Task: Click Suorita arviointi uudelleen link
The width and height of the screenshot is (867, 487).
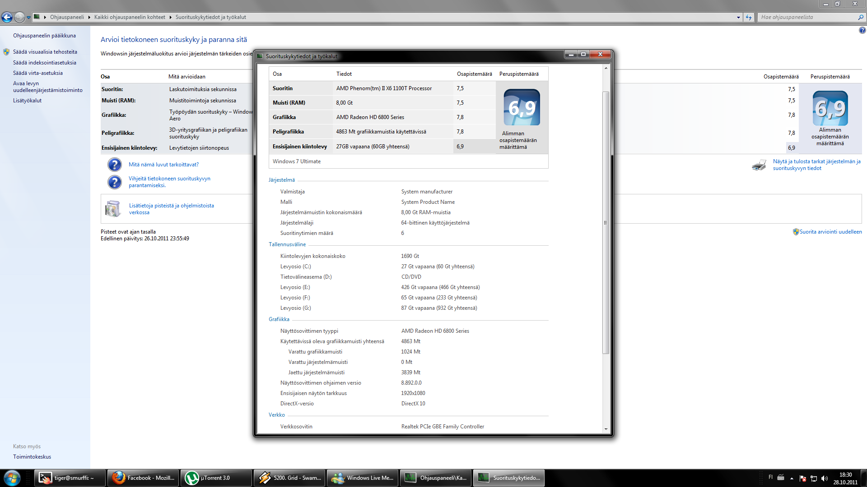Action: (830, 232)
